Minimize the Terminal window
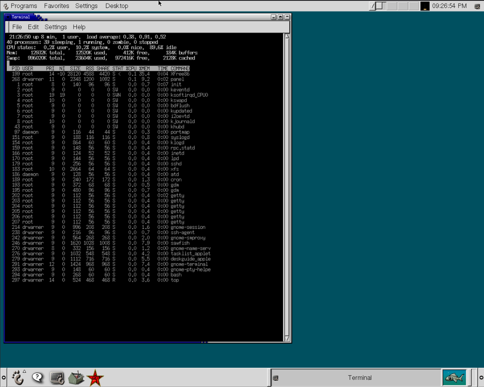The width and height of the screenshot is (484, 387). [x=274, y=17]
